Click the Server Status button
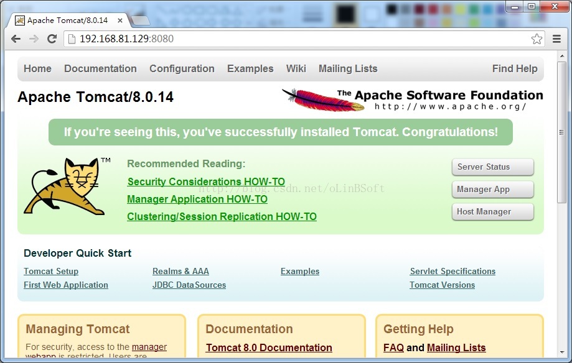 [x=493, y=167]
